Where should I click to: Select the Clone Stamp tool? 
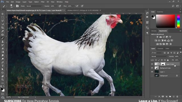click(3, 42)
